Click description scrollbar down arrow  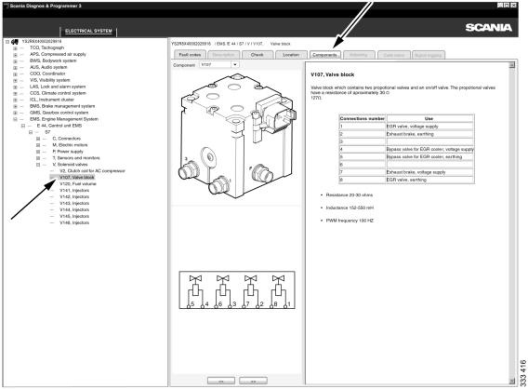[512, 381]
